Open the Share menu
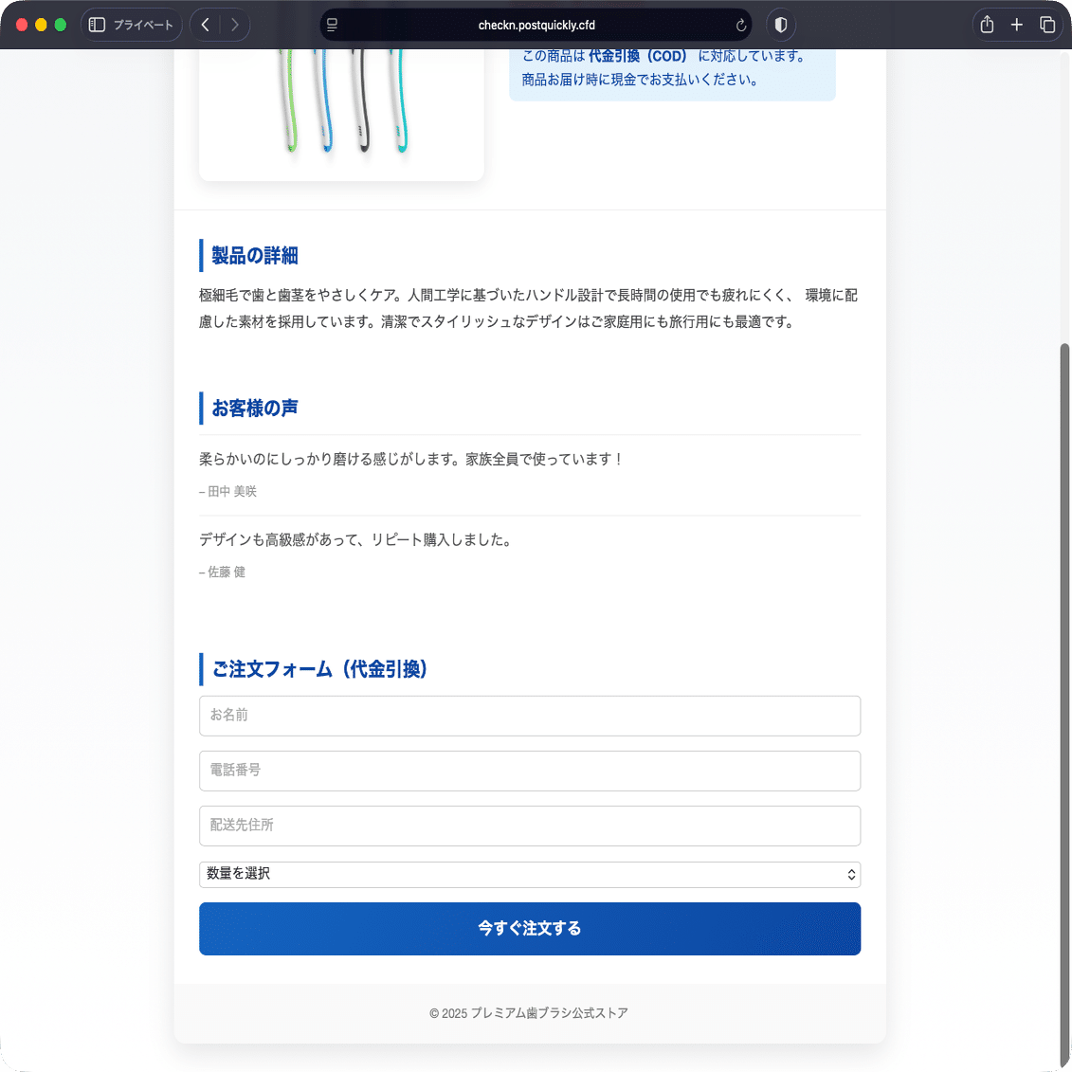 coord(986,24)
